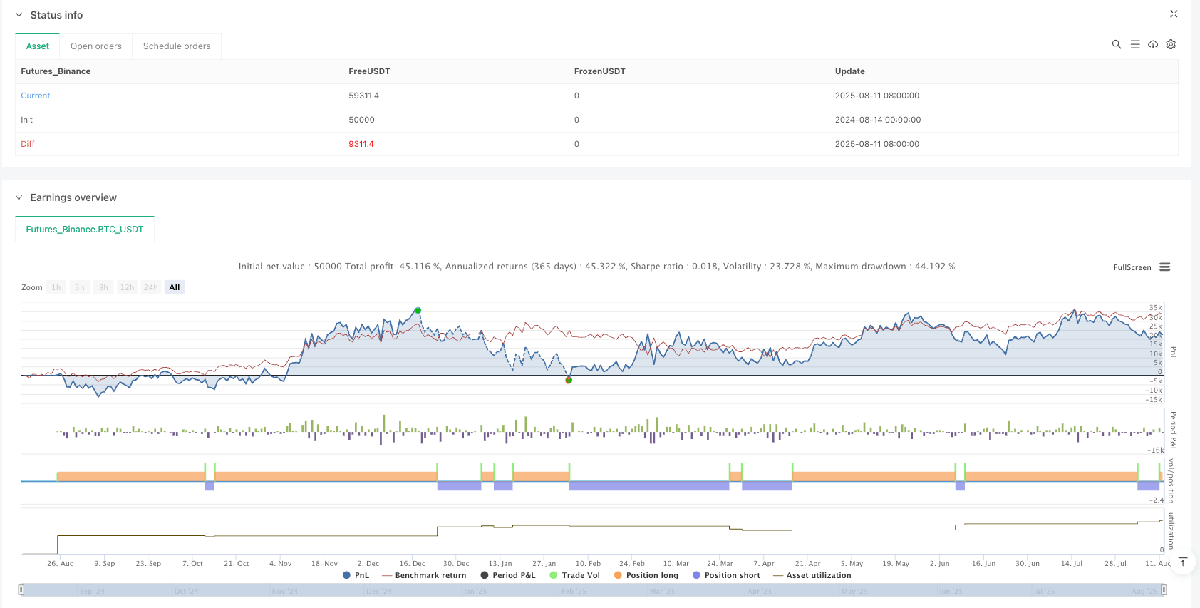Select the Futures_Binance.BTC_USDT tab
This screenshot has height=608, width=1200.
[85, 230]
